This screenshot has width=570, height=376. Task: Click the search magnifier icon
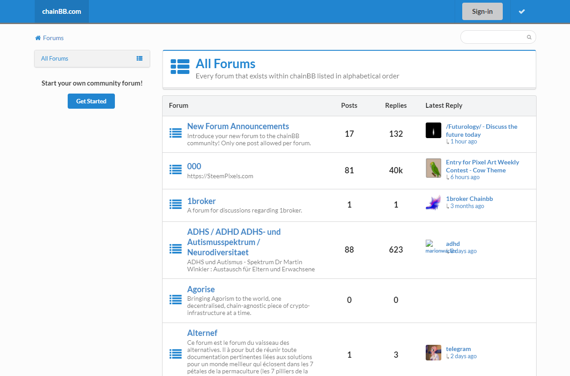[x=529, y=37]
